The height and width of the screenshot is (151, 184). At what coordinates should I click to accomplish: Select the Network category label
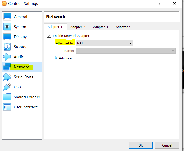click(21, 67)
